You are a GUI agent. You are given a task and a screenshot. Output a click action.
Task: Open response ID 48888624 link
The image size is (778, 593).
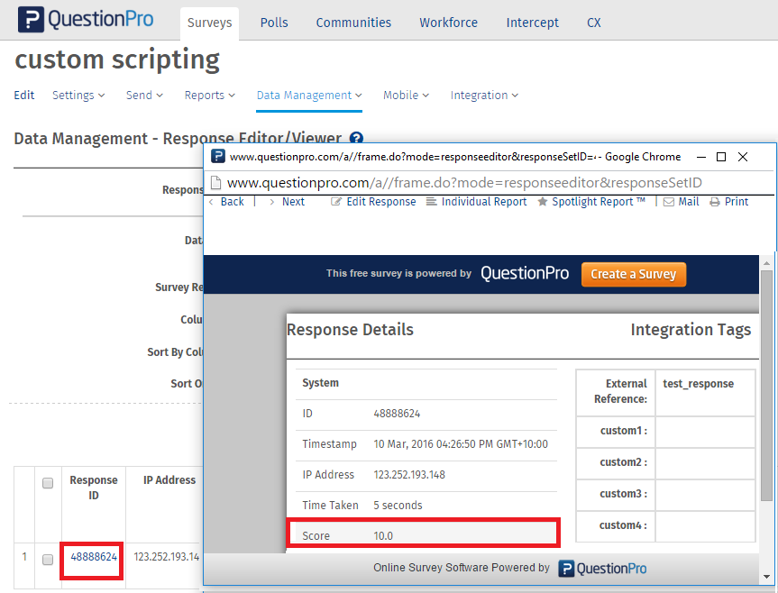94,557
